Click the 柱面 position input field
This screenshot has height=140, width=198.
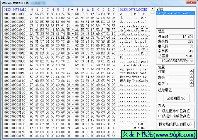[178, 72]
